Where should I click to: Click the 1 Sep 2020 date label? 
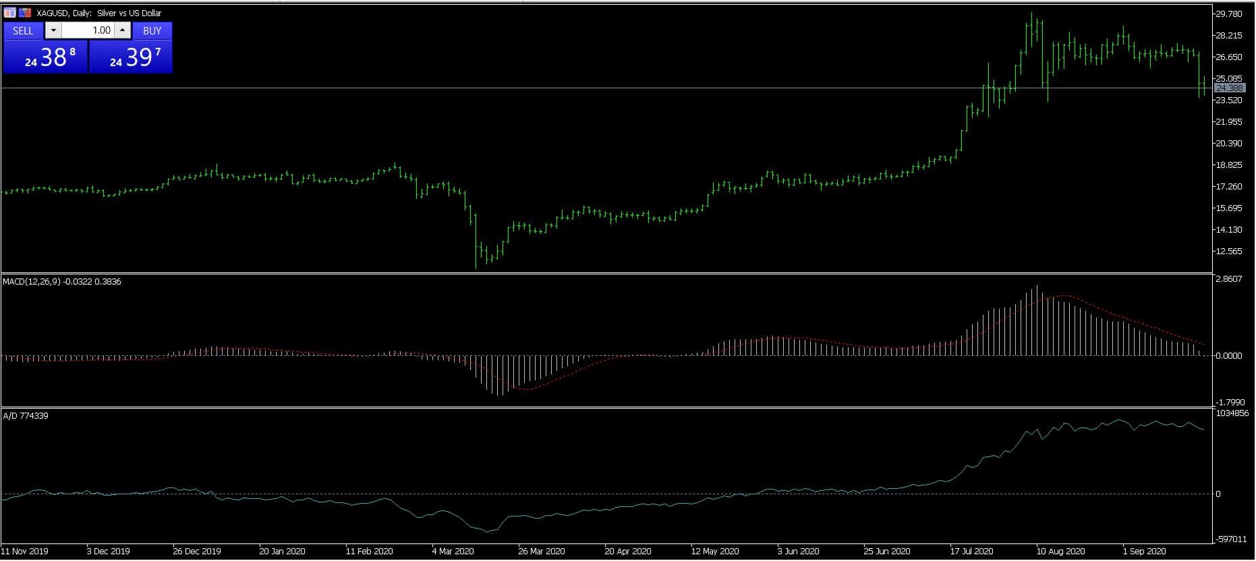click(x=1144, y=552)
